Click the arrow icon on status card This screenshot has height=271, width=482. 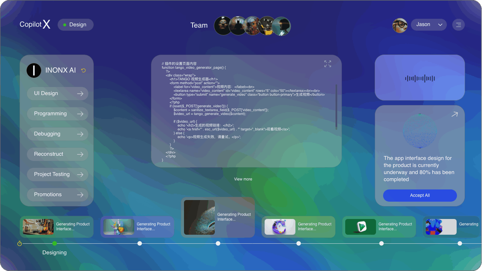point(454,114)
